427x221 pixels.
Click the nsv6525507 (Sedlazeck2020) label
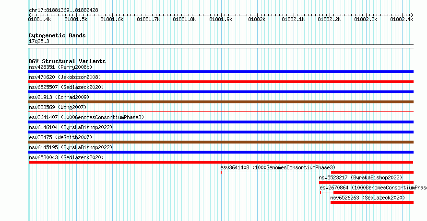[66, 87]
